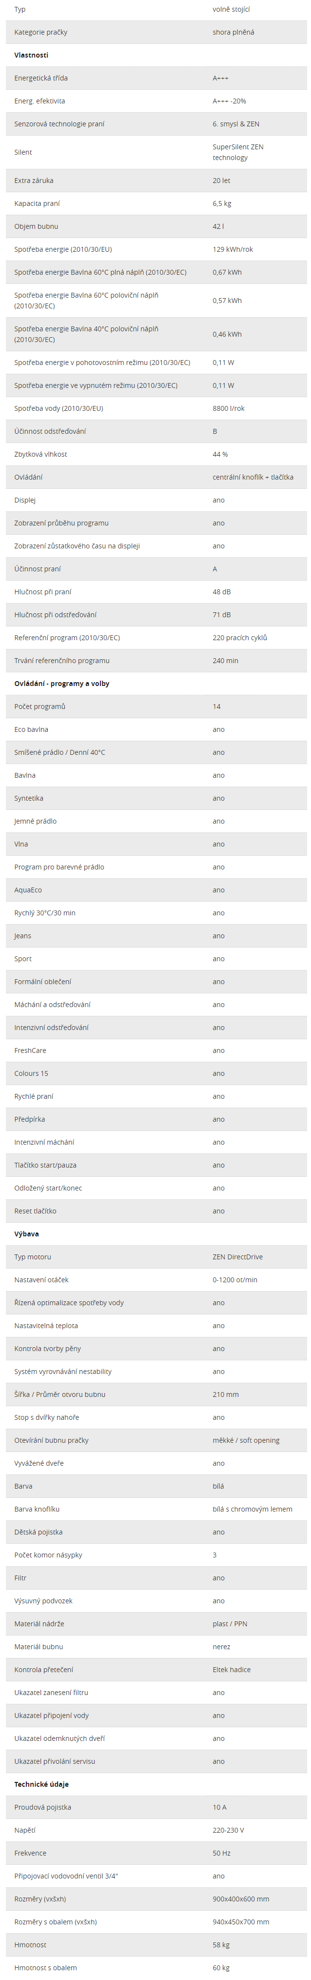Image resolution: width=311 pixels, height=1980 pixels.
Task: Select the Technické údaje section heading
Action: [x=41, y=1784]
